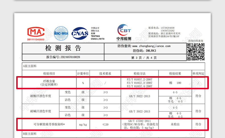
Task: Select report number ZB2407010028
Action: (x=63, y=57)
